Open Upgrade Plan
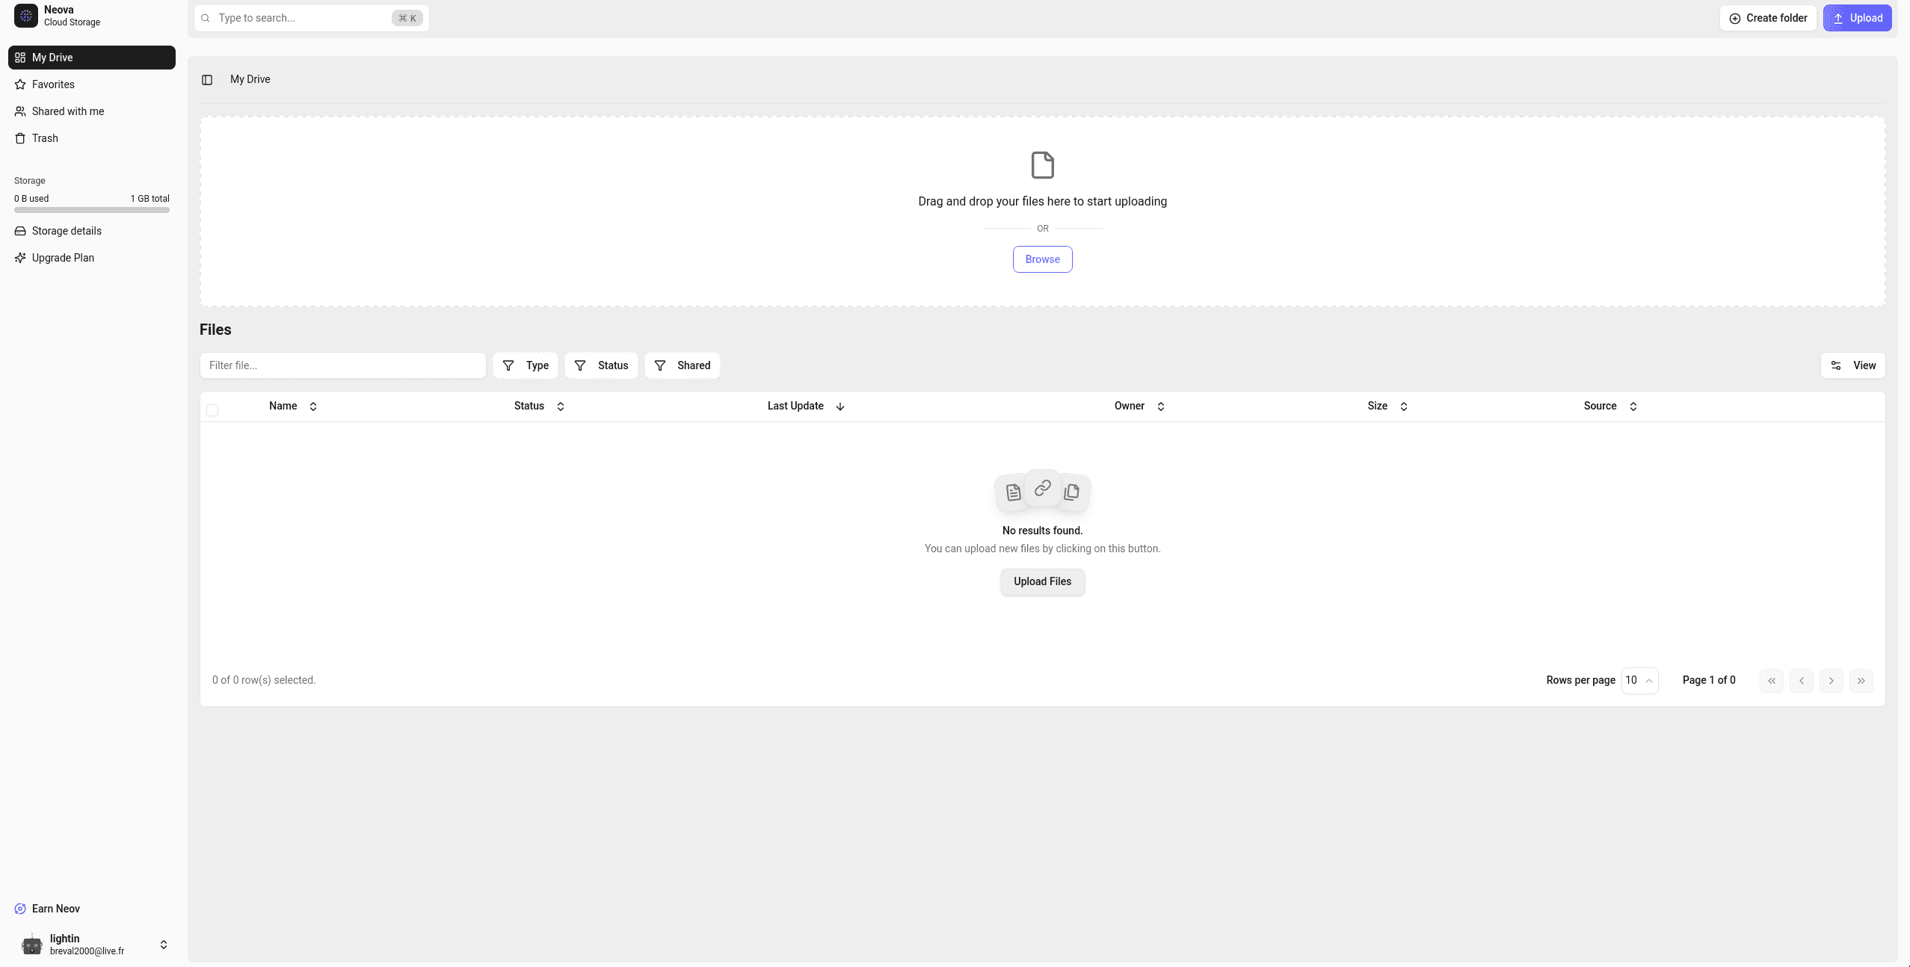The image size is (1910, 967). click(92, 258)
